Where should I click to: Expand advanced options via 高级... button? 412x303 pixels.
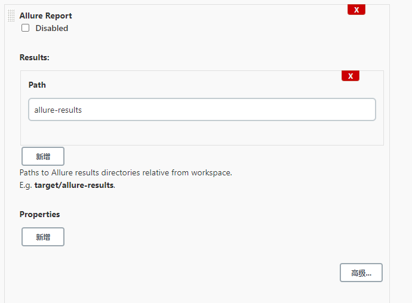coord(361,273)
